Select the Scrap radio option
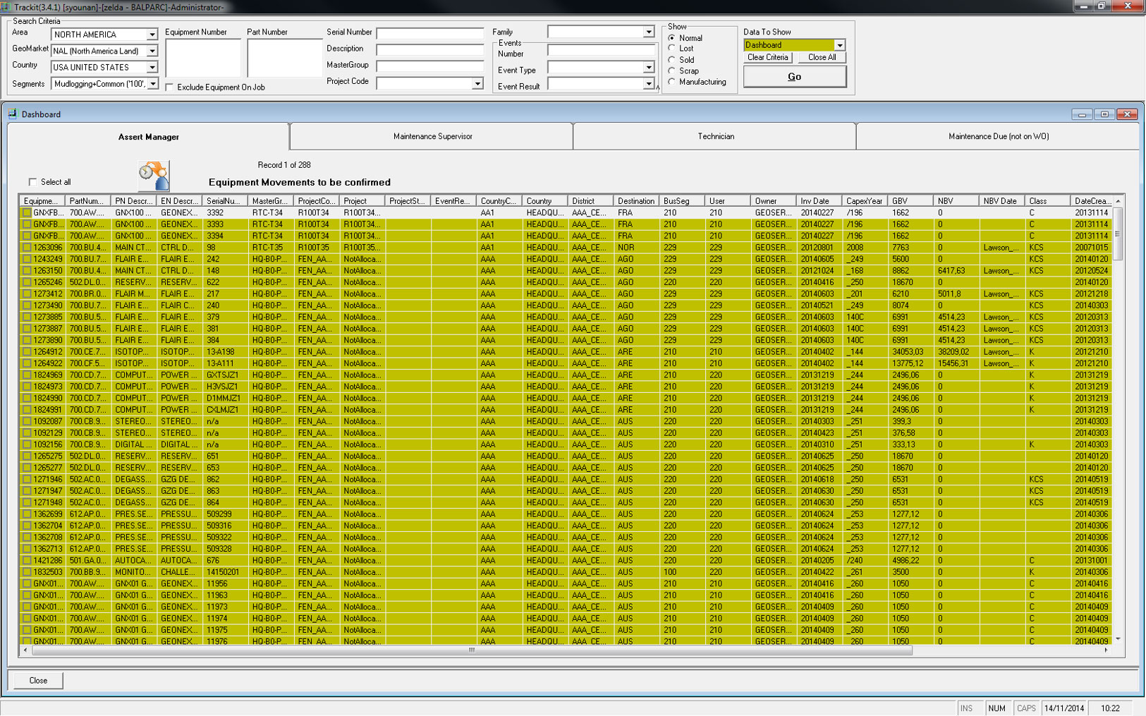The height and width of the screenshot is (716, 1146). pyautogui.click(x=671, y=71)
